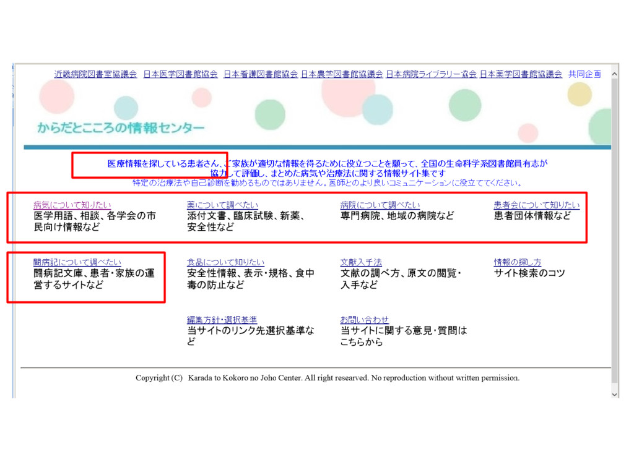Go to the 文献入手法 link
The image size is (634, 475).
point(361,262)
